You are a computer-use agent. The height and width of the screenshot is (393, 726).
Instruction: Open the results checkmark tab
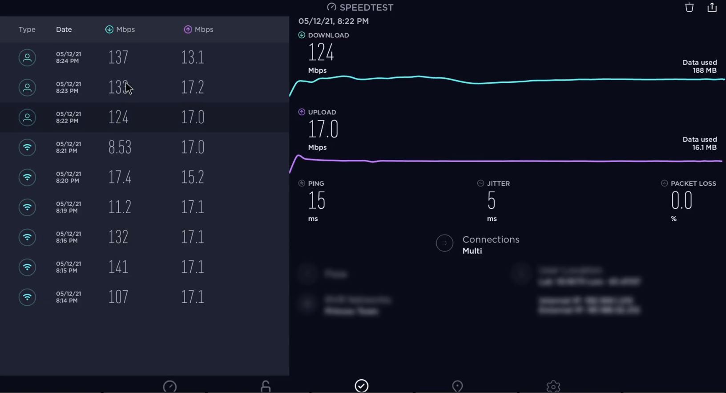362,385
